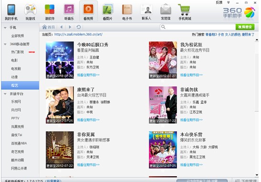Click the 非诚勿扰 title text
Viewport: 261px width, 182px height.
(189, 90)
